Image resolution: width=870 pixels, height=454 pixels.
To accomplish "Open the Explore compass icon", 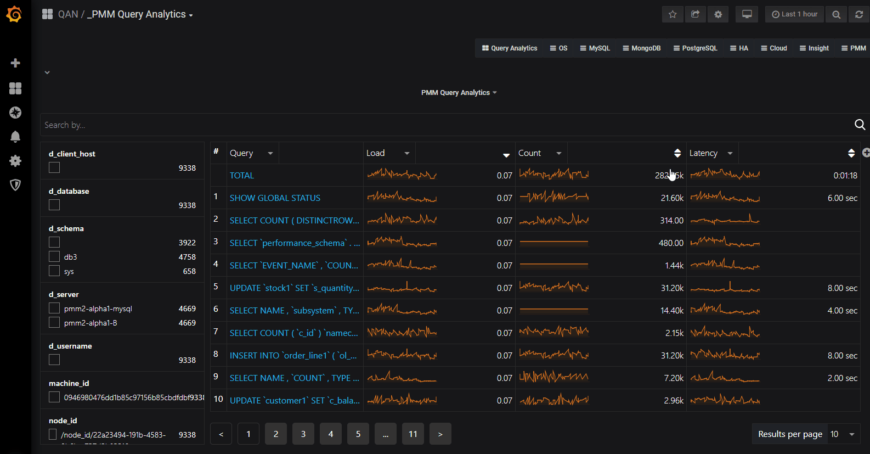I will click(15, 113).
